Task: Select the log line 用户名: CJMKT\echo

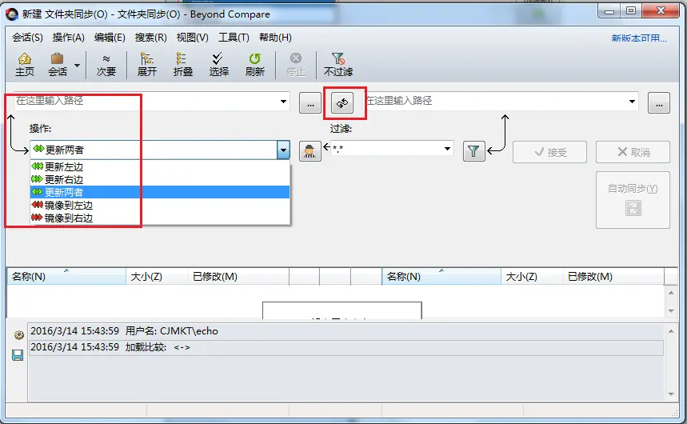Action: click(345, 331)
